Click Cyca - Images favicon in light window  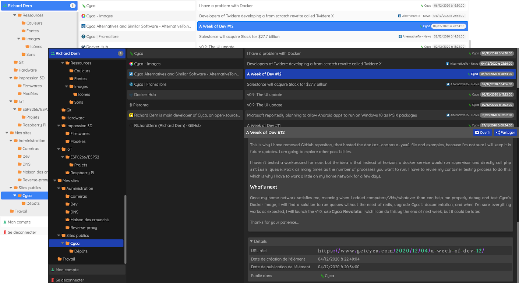tap(83, 16)
